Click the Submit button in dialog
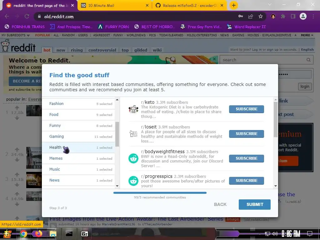The width and height of the screenshot is (320, 240). point(254,204)
